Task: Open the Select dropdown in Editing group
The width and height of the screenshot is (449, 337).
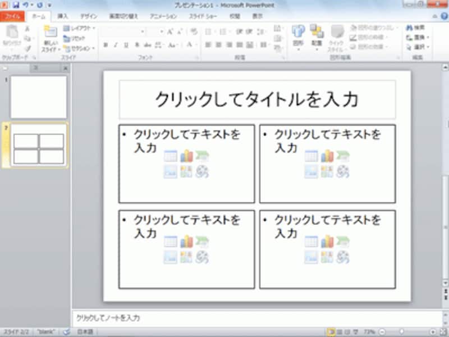Action: pos(418,47)
